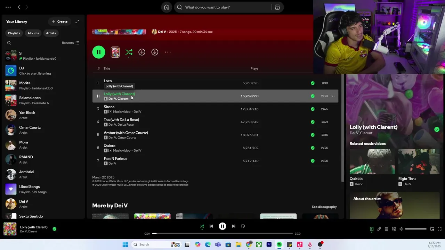Create a new playlist via Create button
The height and width of the screenshot is (250, 445).
click(x=59, y=22)
